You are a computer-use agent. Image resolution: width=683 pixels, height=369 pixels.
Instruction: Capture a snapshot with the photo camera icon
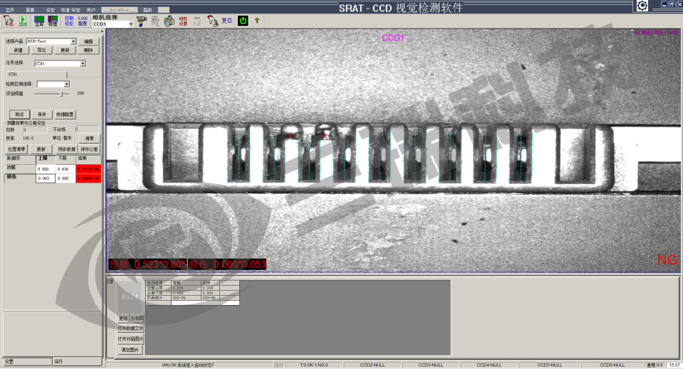(170, 21)
